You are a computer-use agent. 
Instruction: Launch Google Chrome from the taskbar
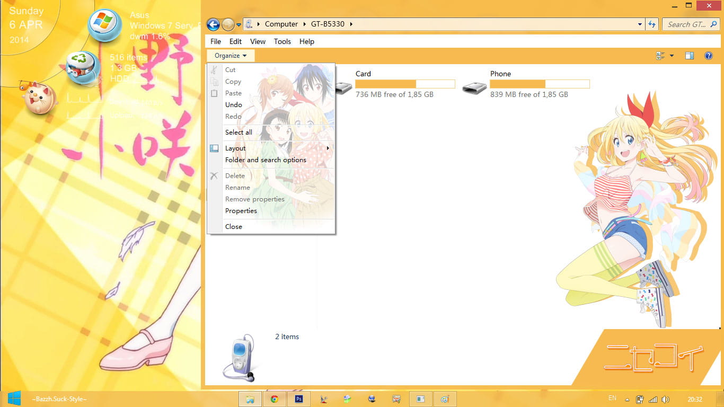(x=274, y=399)
